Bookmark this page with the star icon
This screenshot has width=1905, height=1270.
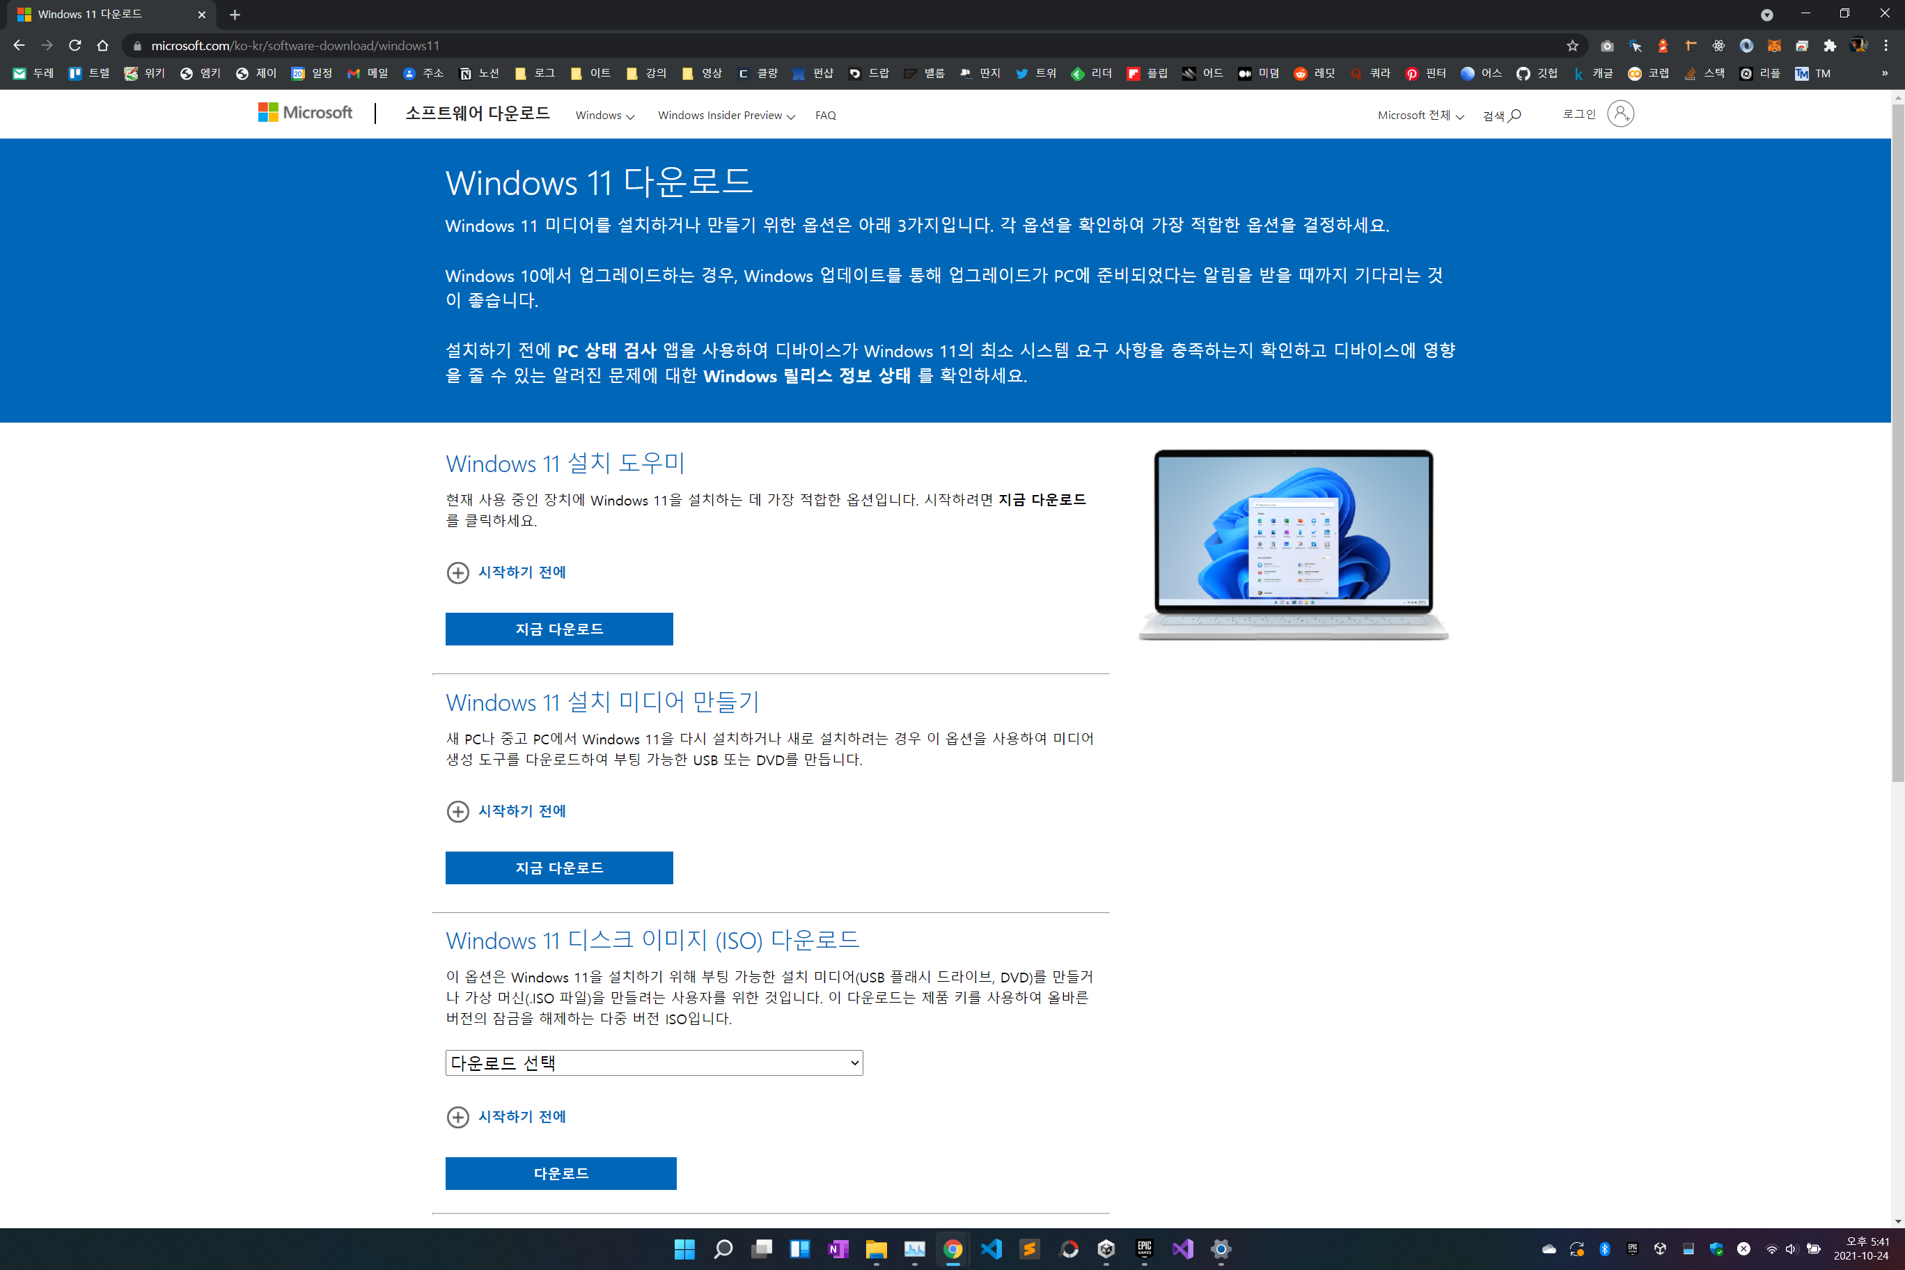coord(1572,45)
